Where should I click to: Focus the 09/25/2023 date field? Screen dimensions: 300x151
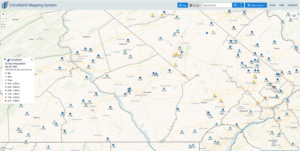pyautogui.click(x=217, y=5)
